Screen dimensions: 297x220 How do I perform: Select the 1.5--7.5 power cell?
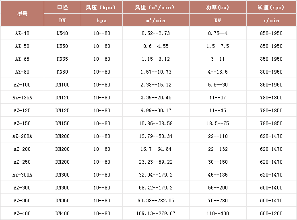[x=217, y=46]
